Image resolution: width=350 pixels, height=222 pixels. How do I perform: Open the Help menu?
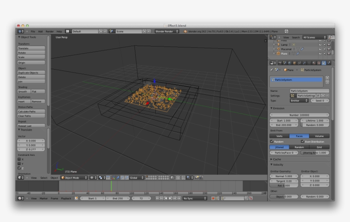pyautogui.click(x=59, y=32)
